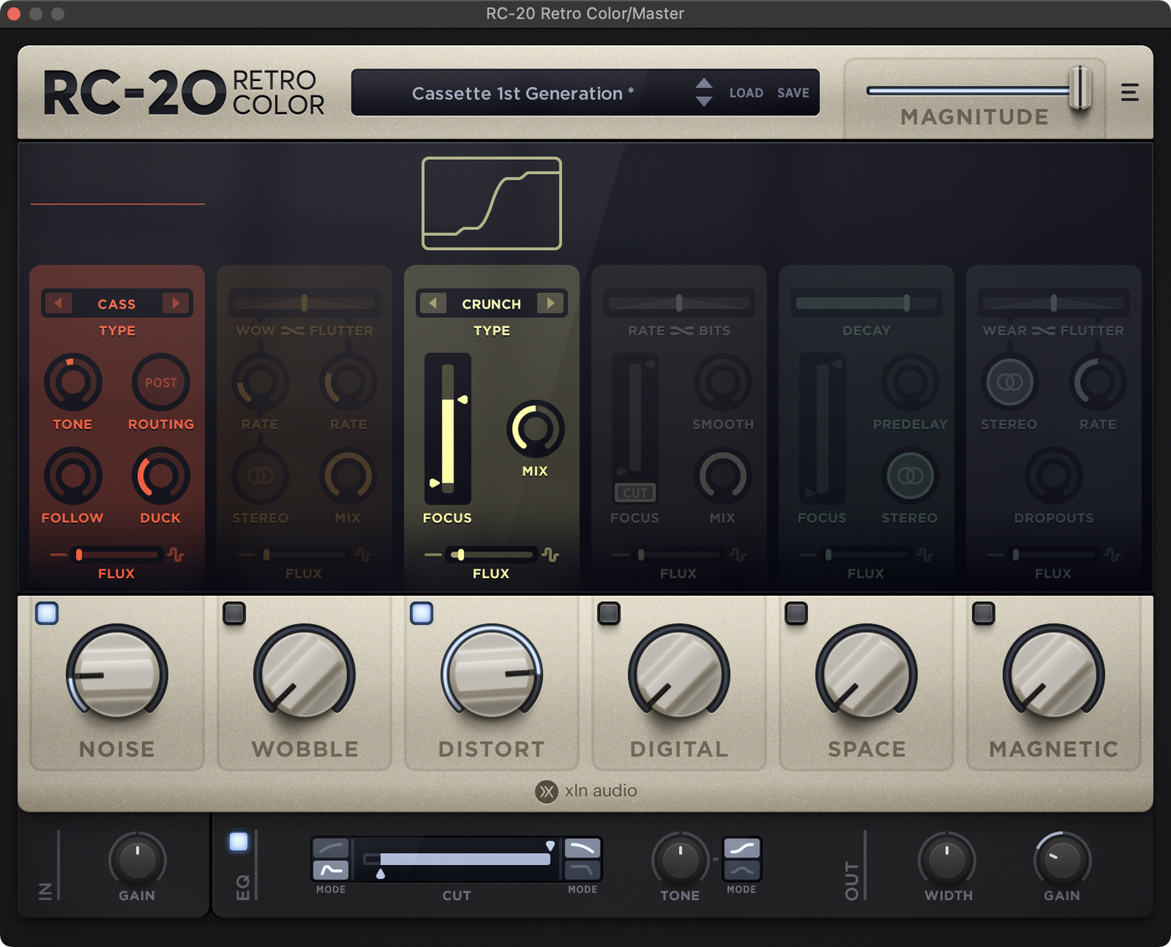The width and height of the screenshot is (1171, 947).
Task: Click the Distort MIX knob
Action: coord(535,429)
